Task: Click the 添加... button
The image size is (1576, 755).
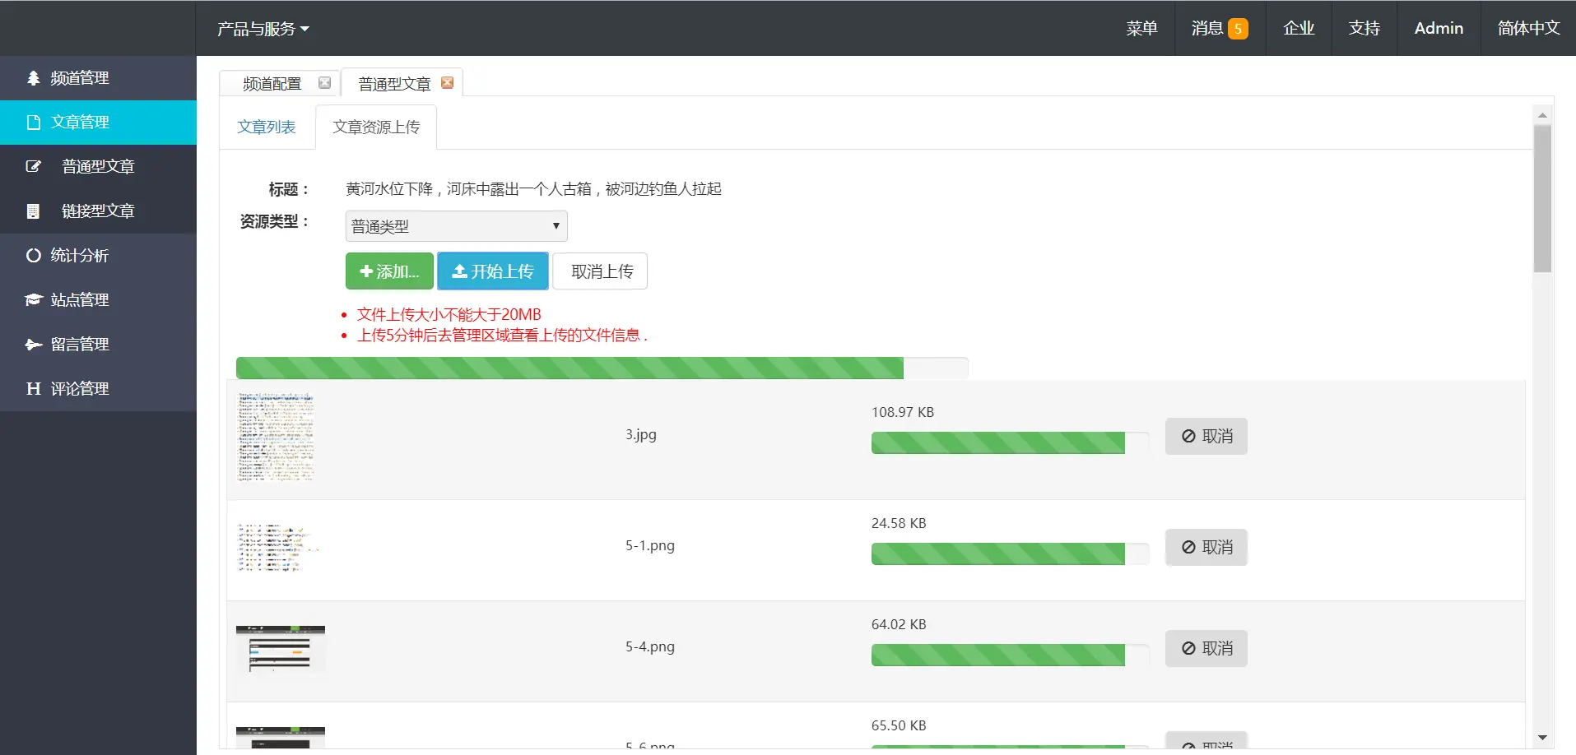Action: [389, 271]
